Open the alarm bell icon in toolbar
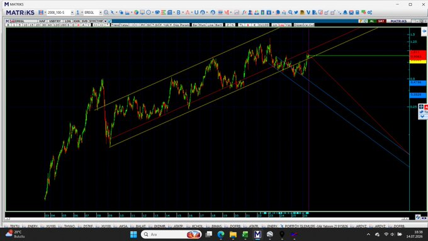This screenshot has height=241, width=428. 345,13
